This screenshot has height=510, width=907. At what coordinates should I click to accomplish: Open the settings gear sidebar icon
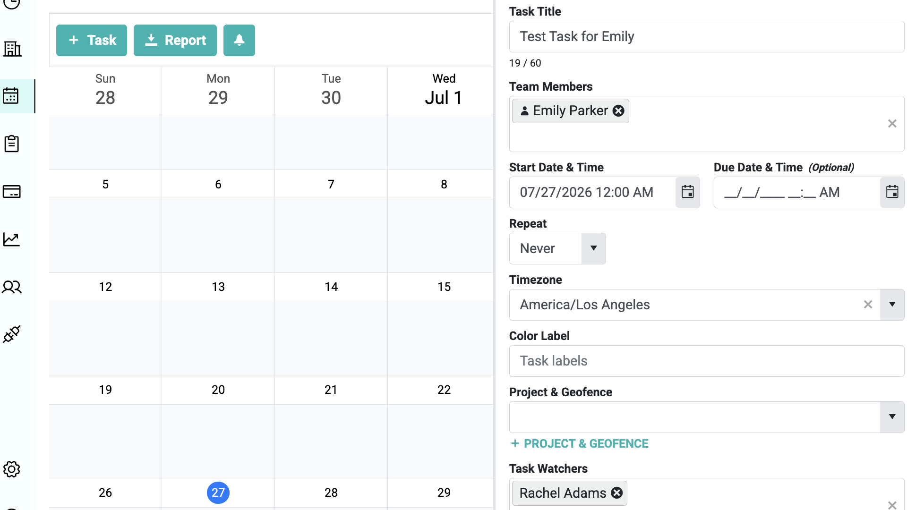12,469
